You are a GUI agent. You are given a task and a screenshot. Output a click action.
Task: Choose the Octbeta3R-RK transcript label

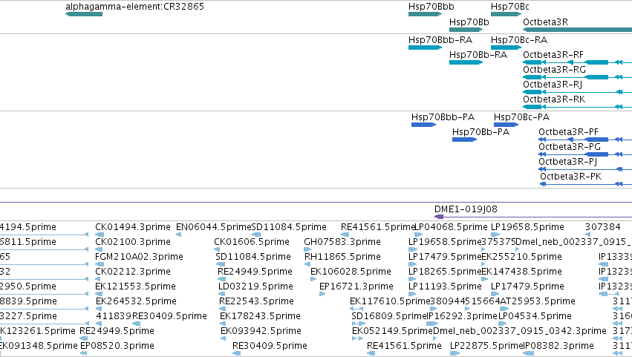554,99
